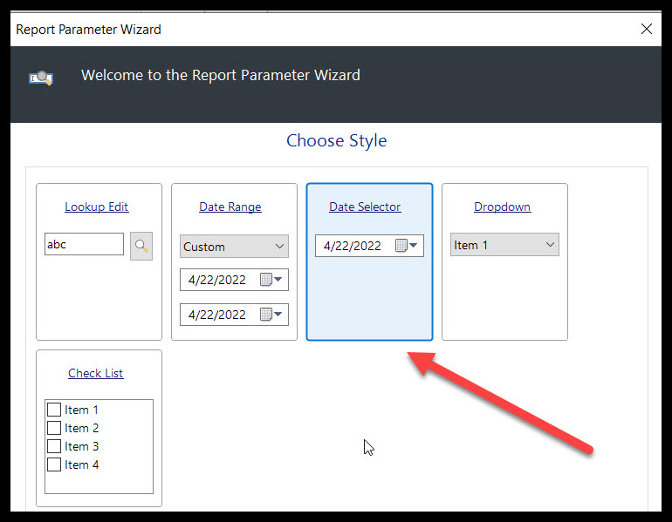Check the Item 1 checkbox
This screenshot has height=522, width=672.
click(x=54, y=410)
